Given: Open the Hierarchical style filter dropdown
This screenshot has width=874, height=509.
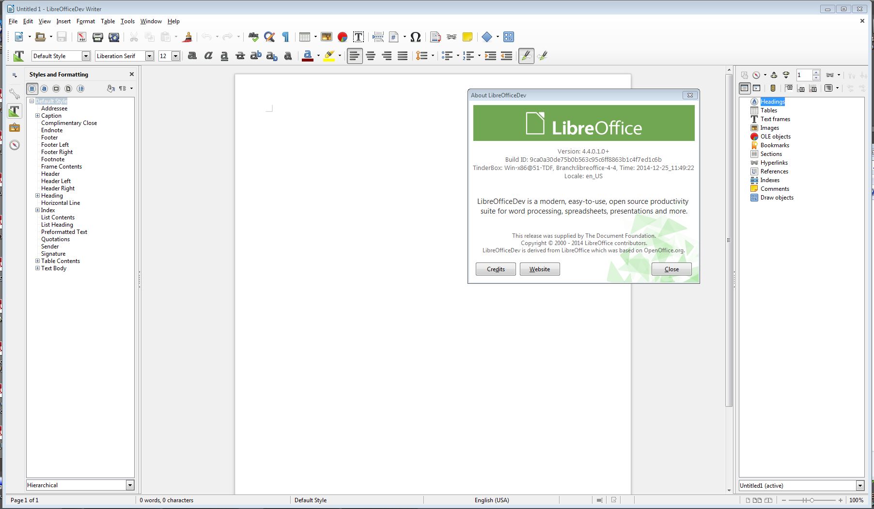Looking at the screenshot, I should [x=129, y=485].
